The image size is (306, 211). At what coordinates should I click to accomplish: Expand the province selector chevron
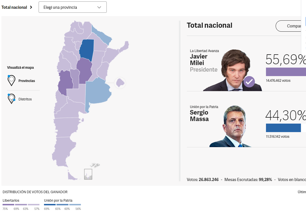coord(99,7)
